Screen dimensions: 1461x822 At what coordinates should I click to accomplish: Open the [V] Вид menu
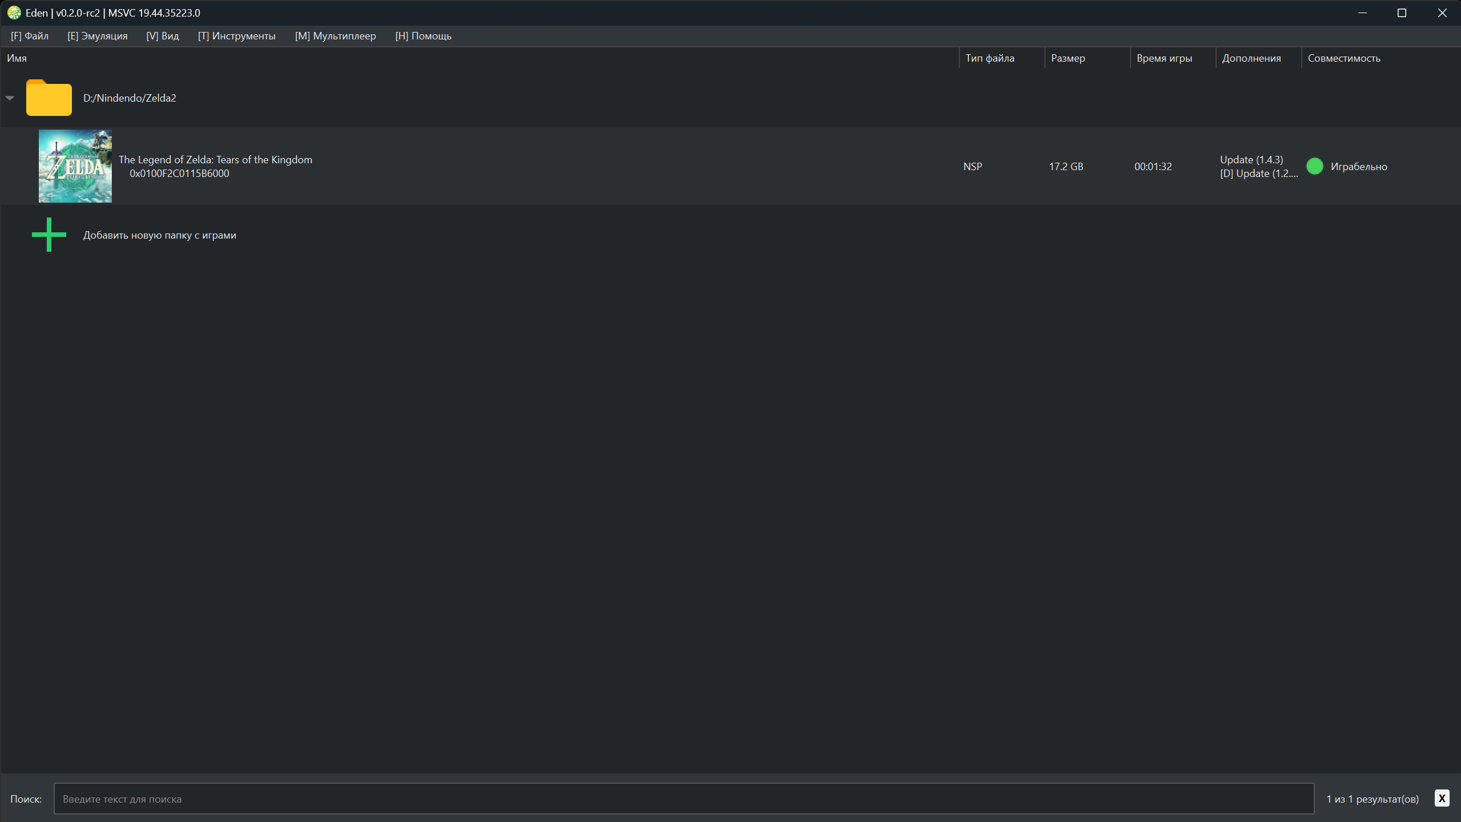pyautogui.click(x=163, y=36)
